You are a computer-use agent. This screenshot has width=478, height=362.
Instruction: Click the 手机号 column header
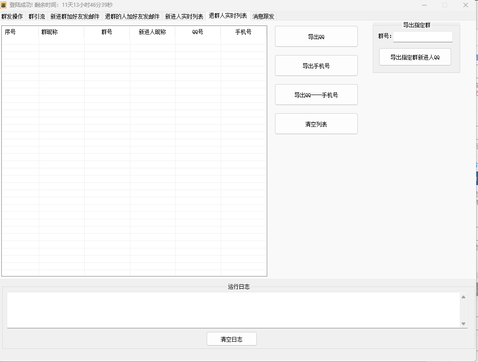click(x=244, y=32)
